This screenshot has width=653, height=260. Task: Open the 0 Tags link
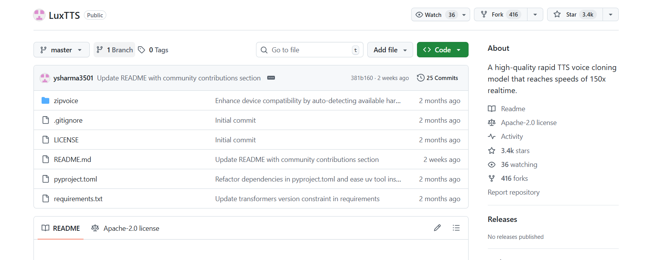click(x=153, y=50)
